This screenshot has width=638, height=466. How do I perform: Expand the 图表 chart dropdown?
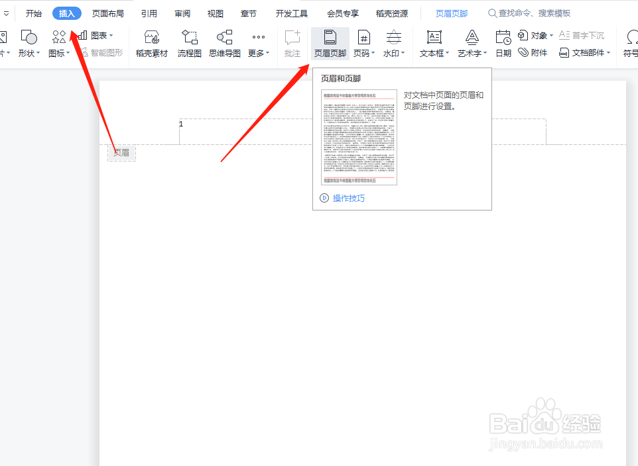point(111,35)
